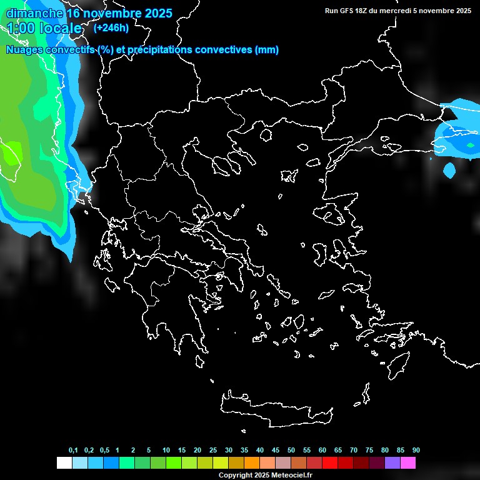Select the magenta swatch before 90
Image resolution: width=480 pixels, height=480 pixels.
tap(407, 463)
